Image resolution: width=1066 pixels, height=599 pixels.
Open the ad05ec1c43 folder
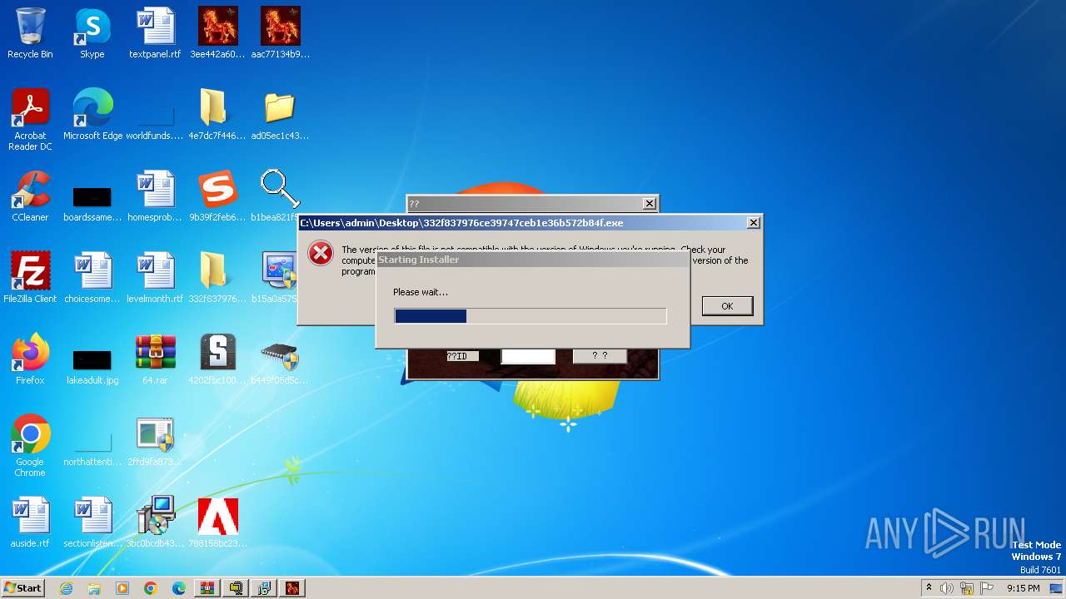coord(280,115)
